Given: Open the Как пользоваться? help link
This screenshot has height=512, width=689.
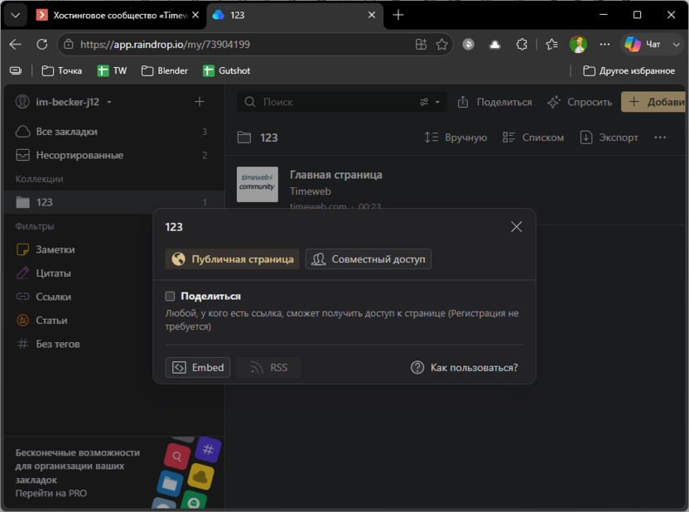Looking at the screenshot, I should pyautogui.click(x=464, y=367).
